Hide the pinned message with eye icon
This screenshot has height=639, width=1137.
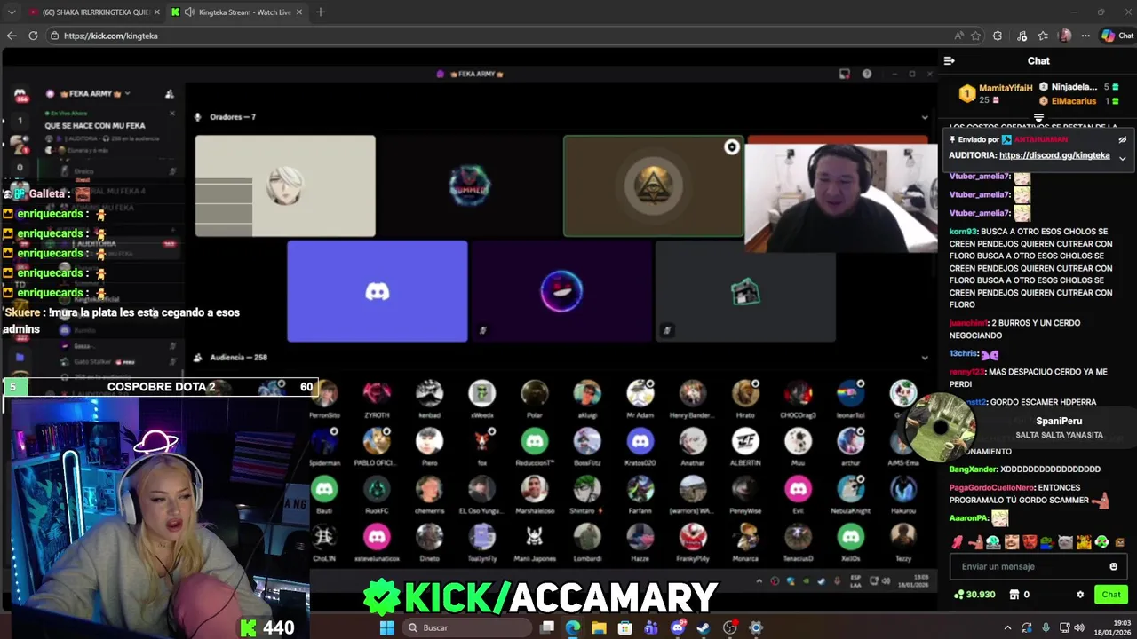pyautogui.click(x=1122, y=139)
